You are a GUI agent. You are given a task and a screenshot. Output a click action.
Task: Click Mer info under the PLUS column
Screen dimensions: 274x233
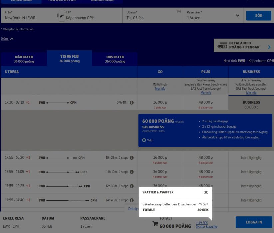pos(205,92)
